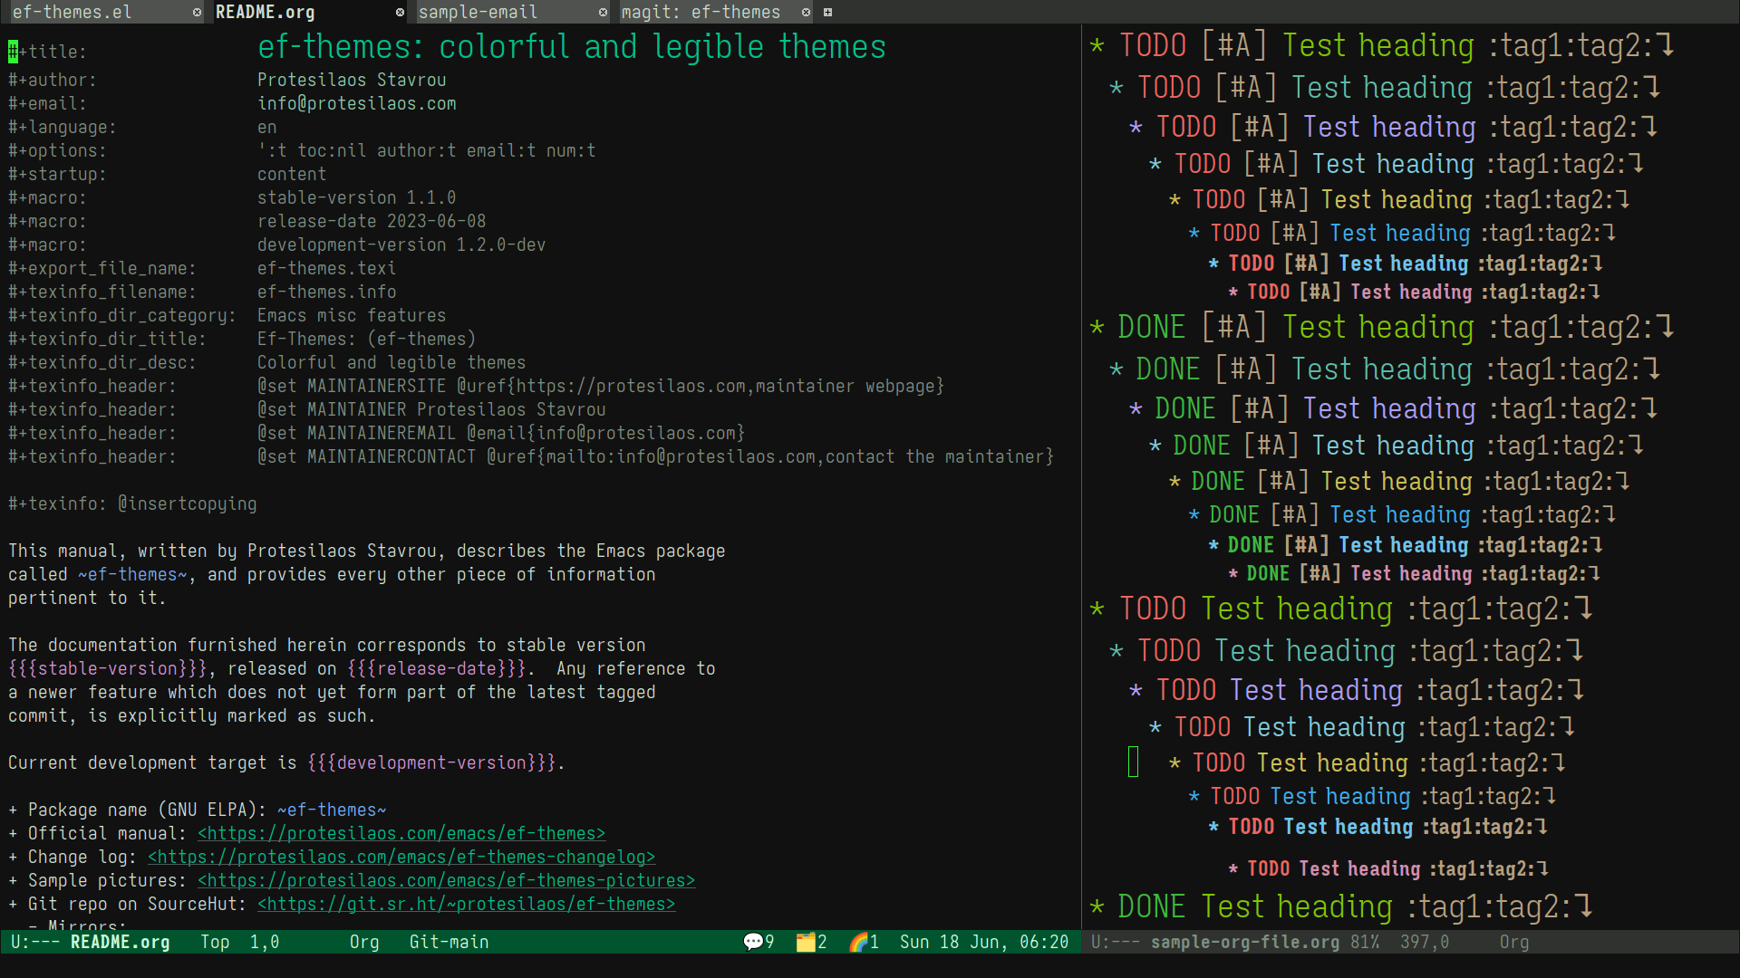Click the @set MAINTAINER Protesilaos Stavrou line
This screenshot has height=978, width=1740.
click(x=431, y=409)
